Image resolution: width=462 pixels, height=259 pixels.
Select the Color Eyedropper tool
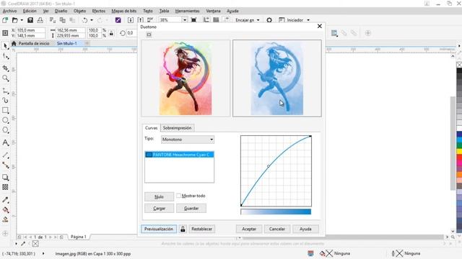pos(5,200)
